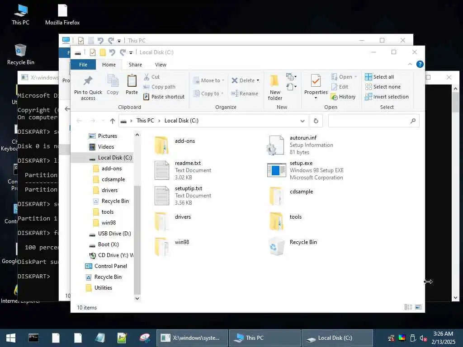This screenshot has width=463, height=347.
Task: Click the Edit command in Open group
Action: click(340, 87)
